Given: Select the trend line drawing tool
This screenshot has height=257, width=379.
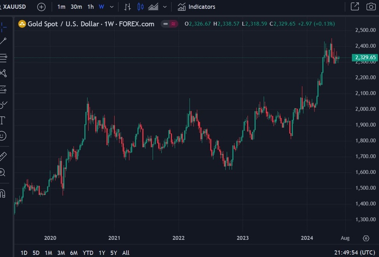Looking at the screenshot, I should [x=3, y=41].
